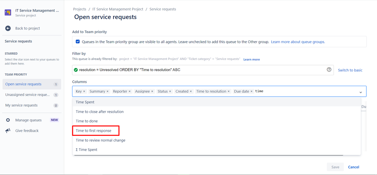Viewport: 377px width, 175px height.
Task: Pick Time to review normal change option
Action: pos(216,140)
